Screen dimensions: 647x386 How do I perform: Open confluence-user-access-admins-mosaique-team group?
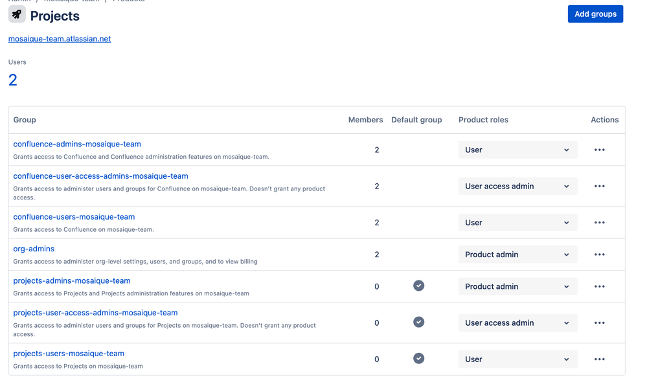coord(100,176)
